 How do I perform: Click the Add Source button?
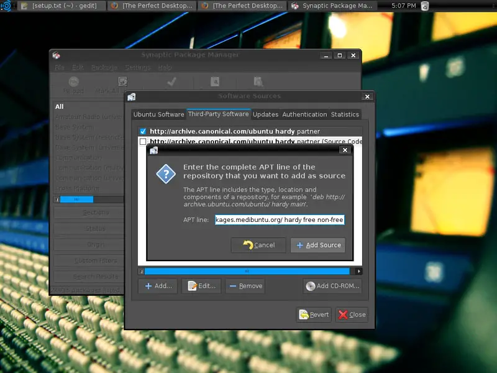click(317, 245)
